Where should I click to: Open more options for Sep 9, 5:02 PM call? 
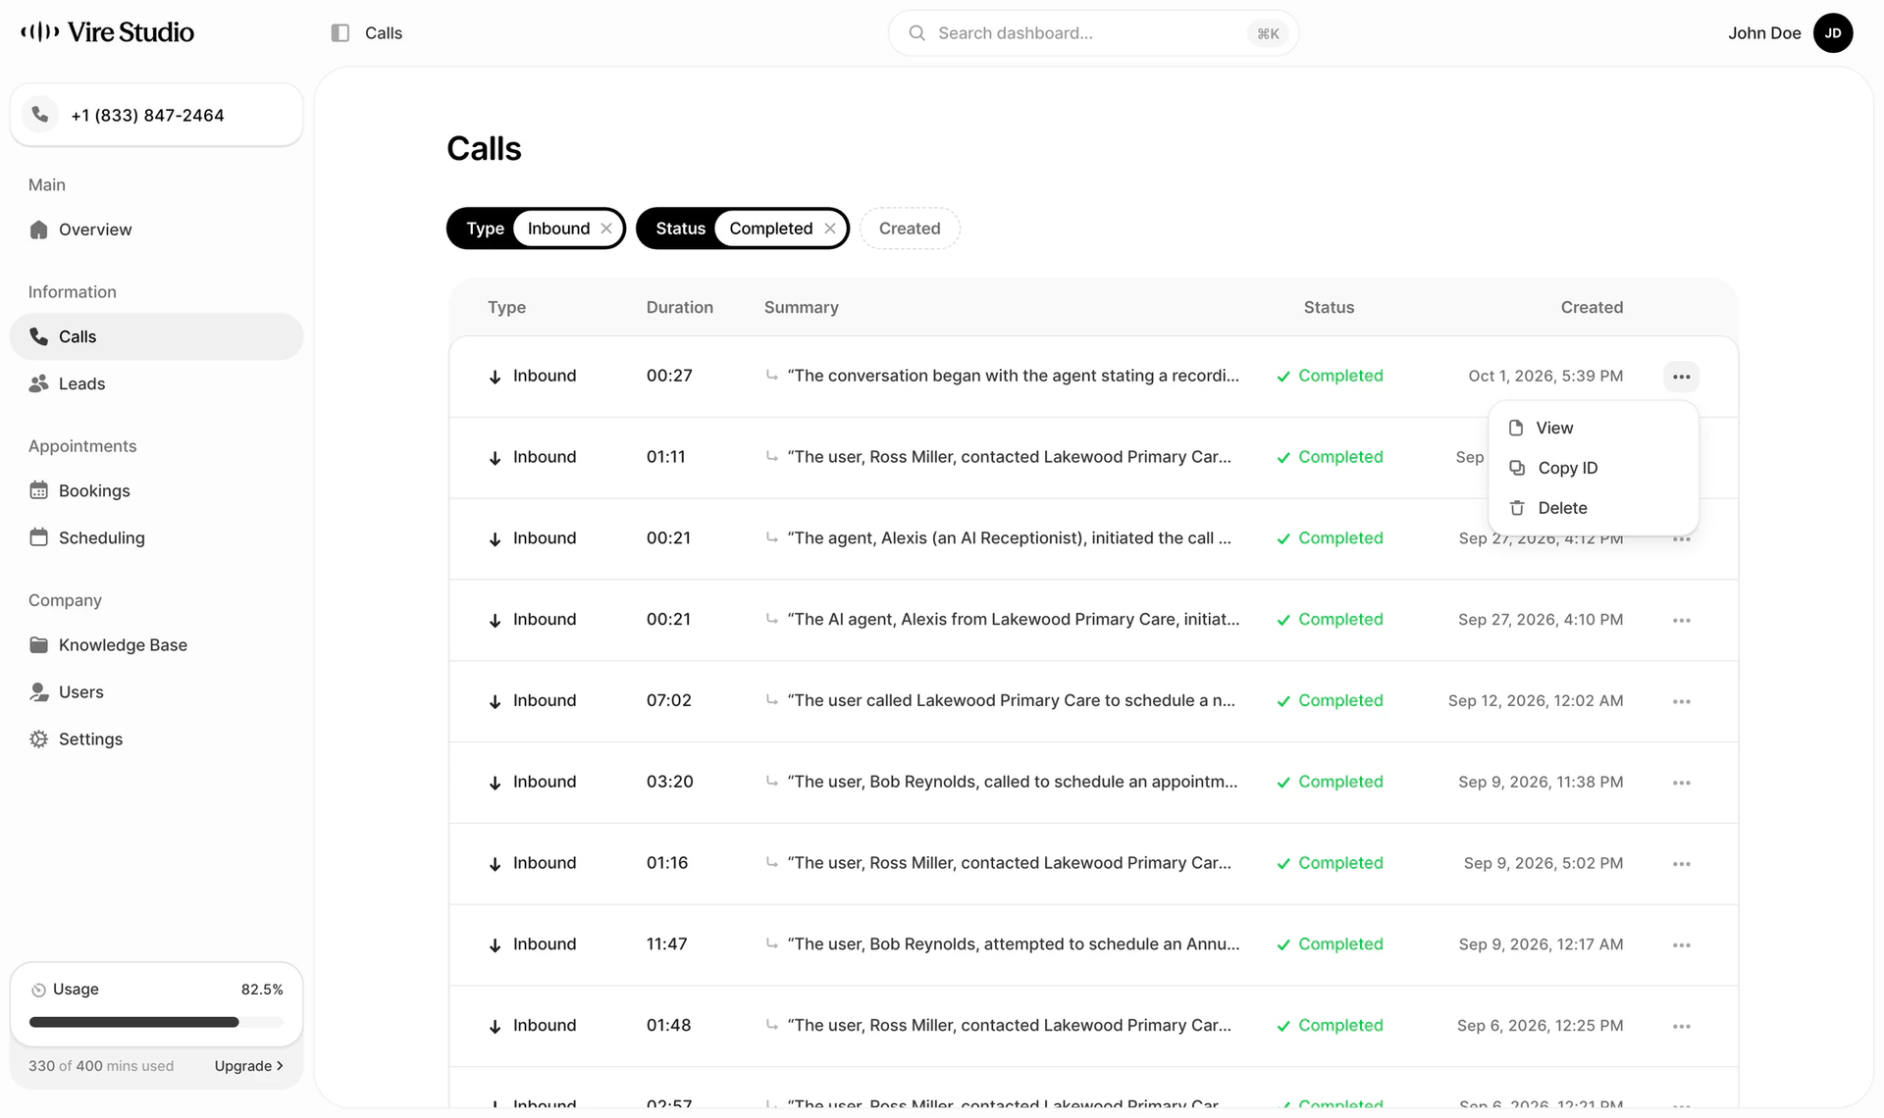point(1681,864)
